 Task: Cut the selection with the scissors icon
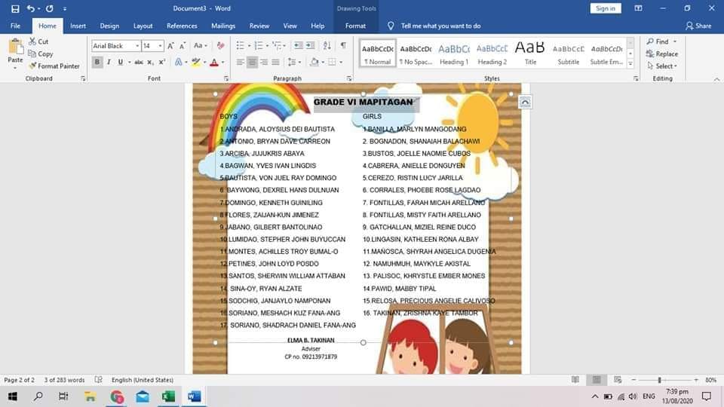click(38, 41)
